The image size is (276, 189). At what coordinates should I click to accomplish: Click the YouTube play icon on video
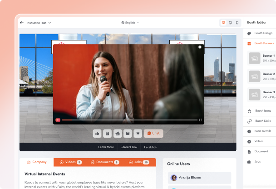coord(58,120)
